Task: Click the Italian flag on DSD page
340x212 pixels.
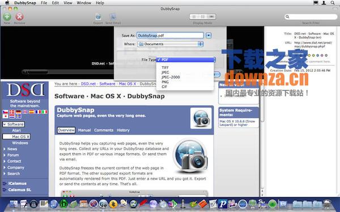Action: click(x=45, y=112)
